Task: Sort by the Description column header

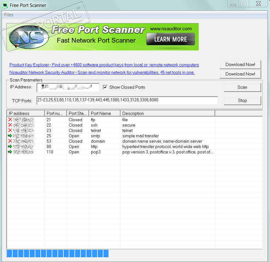Action: pyautogui.click(x=167, y=113)
